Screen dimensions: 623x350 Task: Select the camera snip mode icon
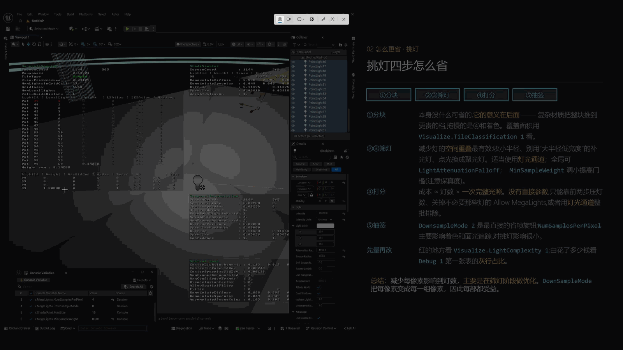[x=280, y=19]
